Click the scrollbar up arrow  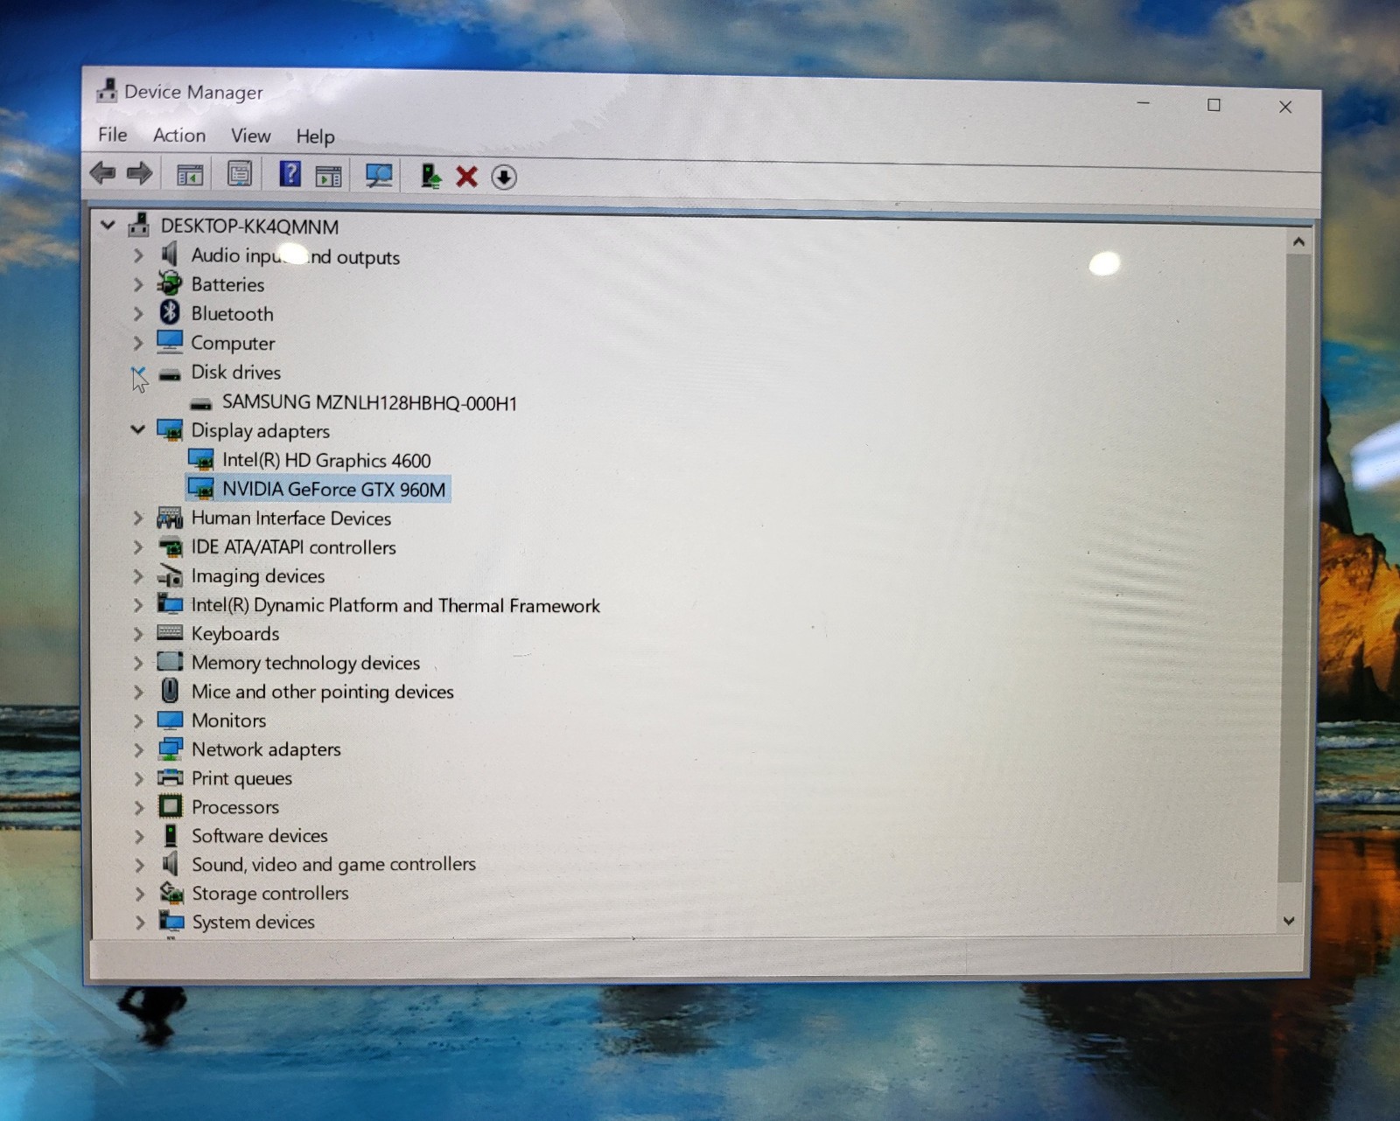(x=1298, y=241)
